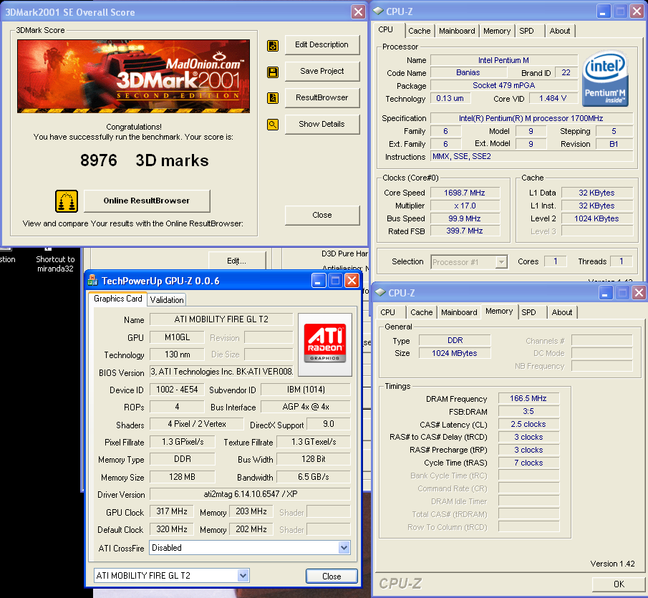This screenshot has width=648, height=598.
Task: Click the 1698.7 MHz Core Speed value
Action: (x=465, y=193)
